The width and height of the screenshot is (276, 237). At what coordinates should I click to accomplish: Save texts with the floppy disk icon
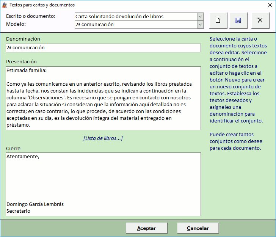(238, 20)
